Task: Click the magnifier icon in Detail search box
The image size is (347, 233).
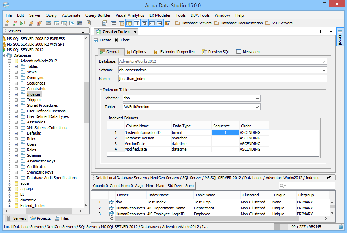Action: pyautogui.click(x=283, y=186)
